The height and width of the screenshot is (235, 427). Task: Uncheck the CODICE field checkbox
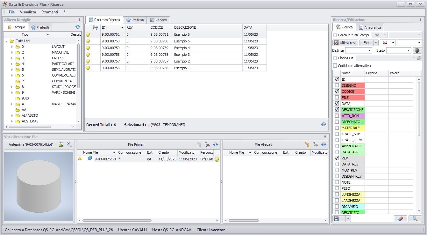(337, 92)
